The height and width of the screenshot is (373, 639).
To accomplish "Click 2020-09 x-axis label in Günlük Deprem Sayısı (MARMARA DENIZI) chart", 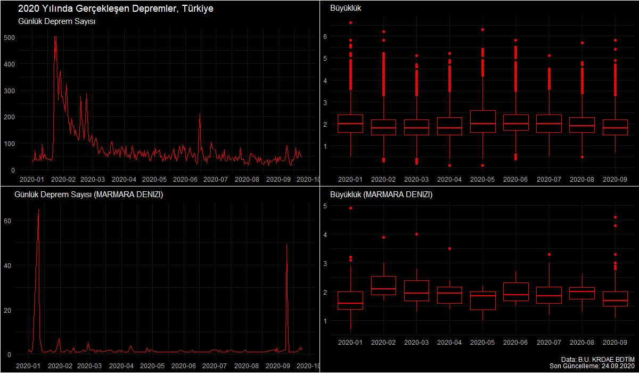I will click(277, 366).
